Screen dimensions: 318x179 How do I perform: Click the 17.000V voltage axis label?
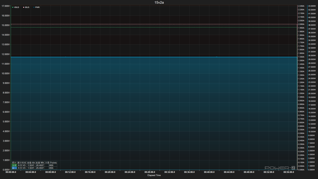tap(5, 6)
